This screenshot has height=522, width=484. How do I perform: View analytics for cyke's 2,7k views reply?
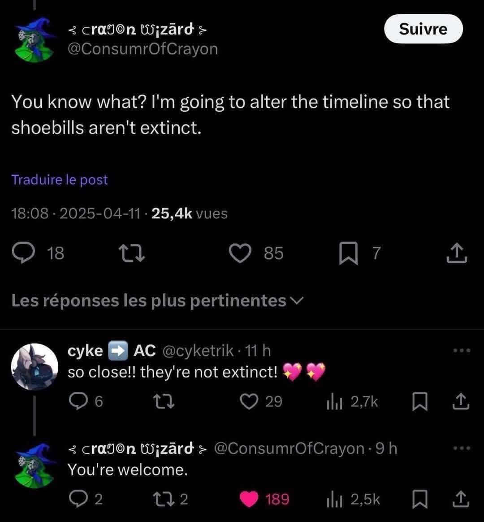click(334, 402)
